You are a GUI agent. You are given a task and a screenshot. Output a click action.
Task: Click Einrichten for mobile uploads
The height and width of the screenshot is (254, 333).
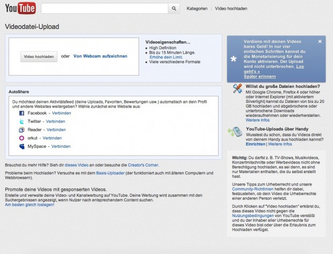click(x=256, y=144)
